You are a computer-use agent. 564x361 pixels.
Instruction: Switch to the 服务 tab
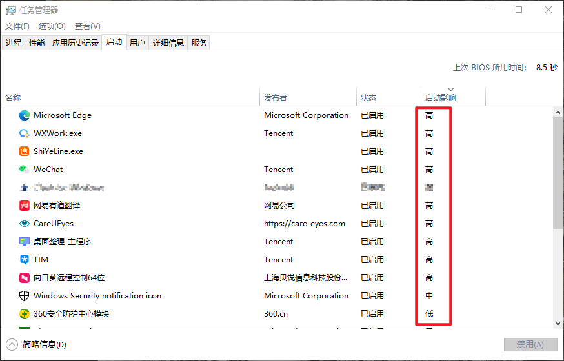click(x=199, y=43)
